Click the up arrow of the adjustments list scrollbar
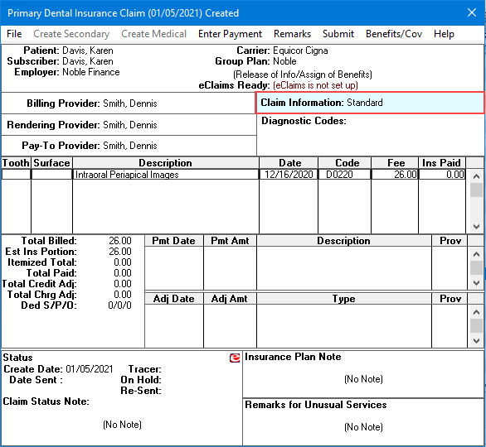 [476, 312]
